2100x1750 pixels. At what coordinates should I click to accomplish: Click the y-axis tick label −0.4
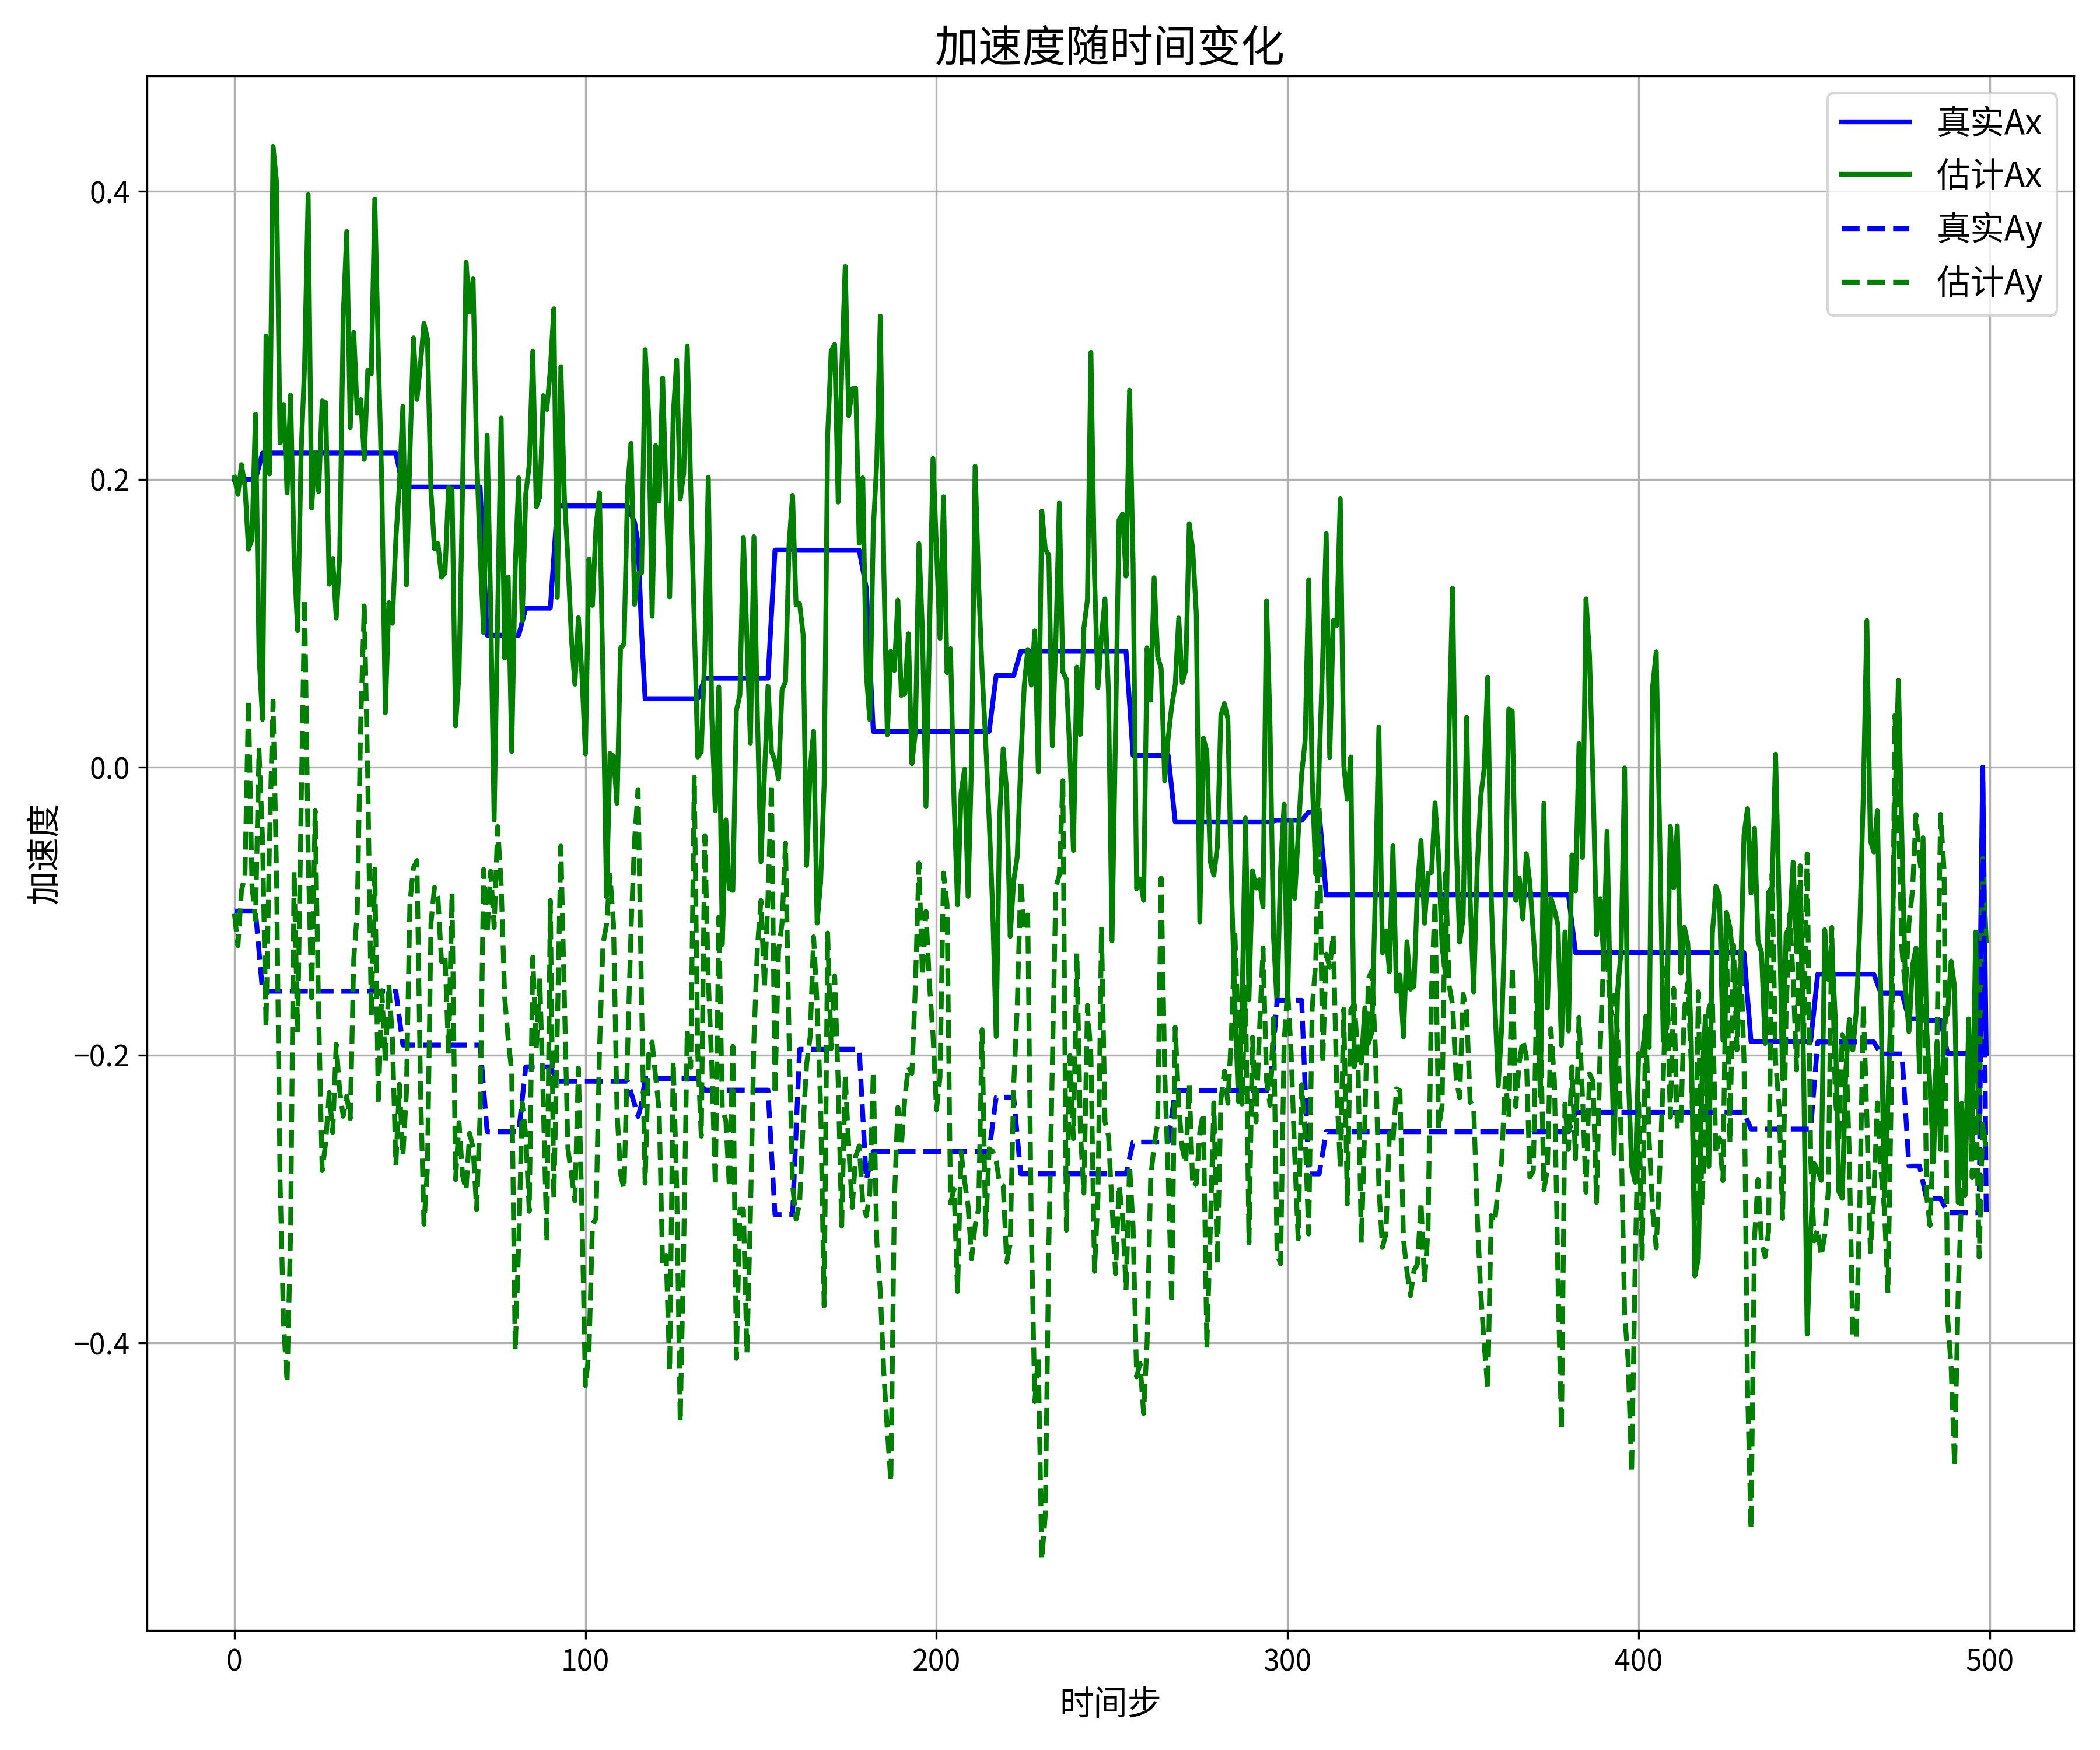click(102, 1343)
